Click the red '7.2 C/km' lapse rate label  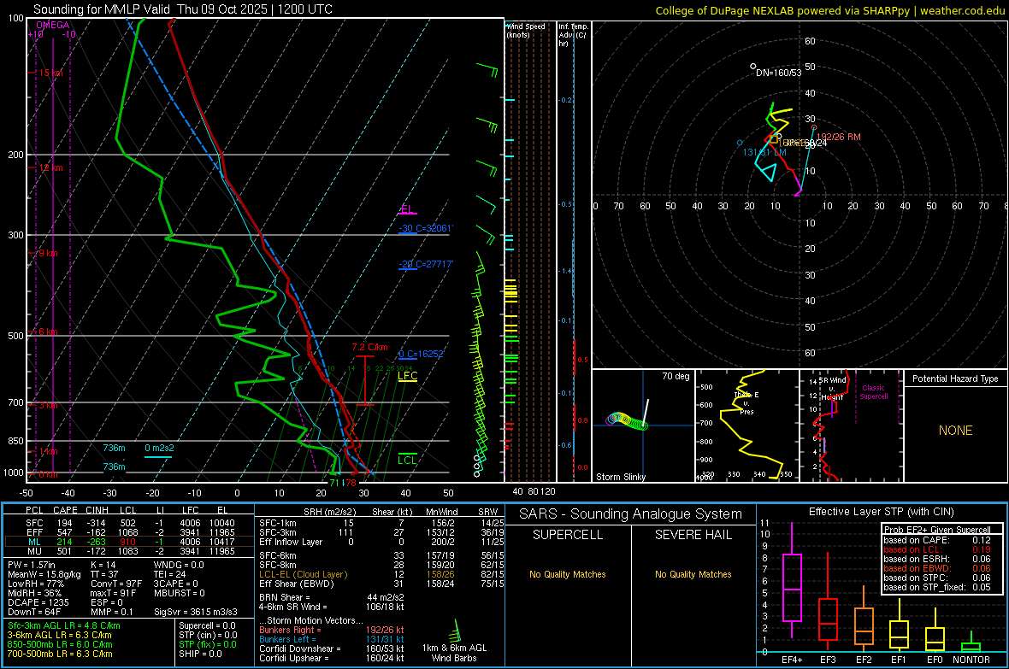click(370, 347)
